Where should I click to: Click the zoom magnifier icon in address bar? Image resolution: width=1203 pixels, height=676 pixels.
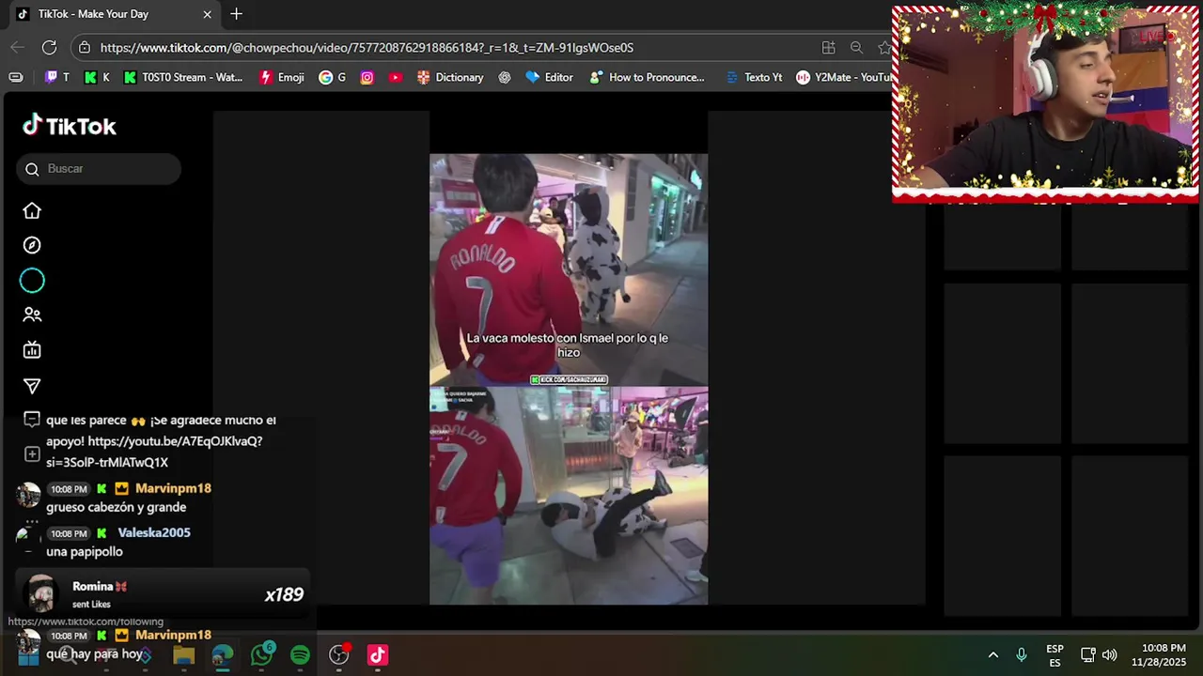(856, 47)
